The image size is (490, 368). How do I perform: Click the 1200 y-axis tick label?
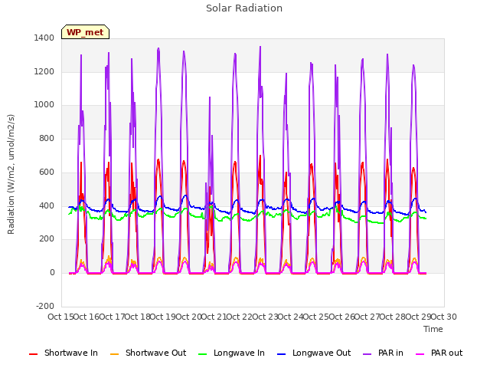tap(44, 71)
